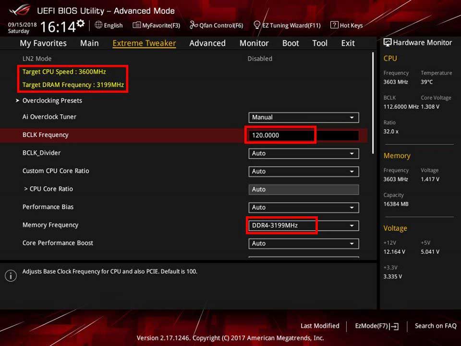The height and width of the screenshot is (346, 461).
Task: Open the Tool tab
Action: [320, 43]
